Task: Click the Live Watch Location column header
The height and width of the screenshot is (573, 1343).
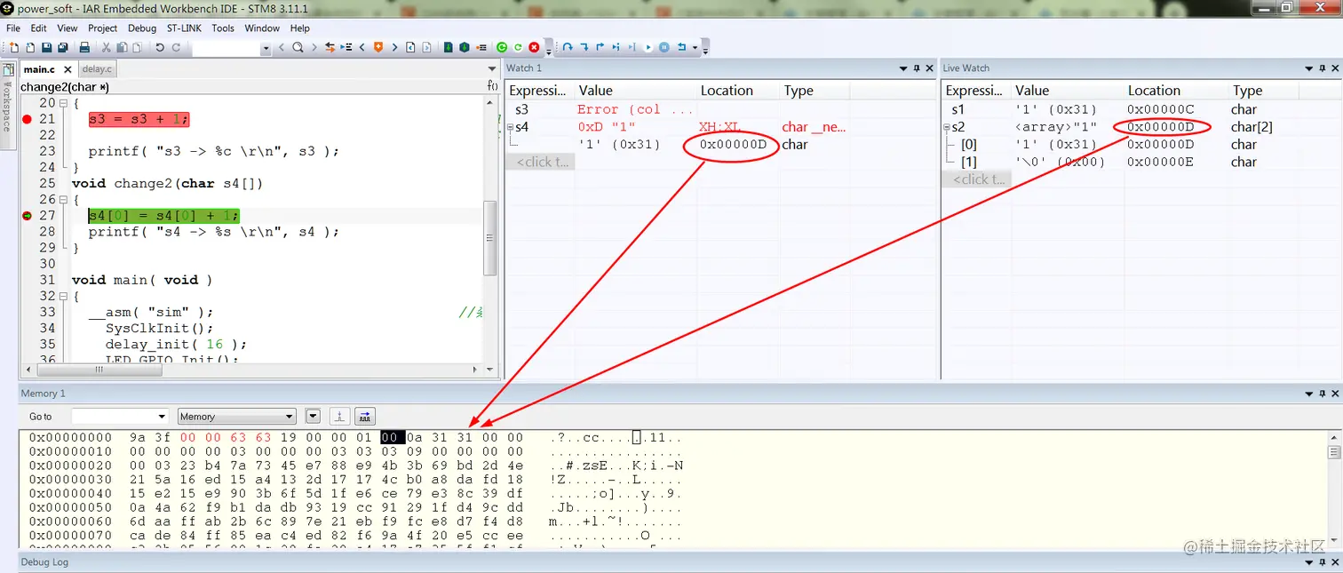Action: [1175, 91]
